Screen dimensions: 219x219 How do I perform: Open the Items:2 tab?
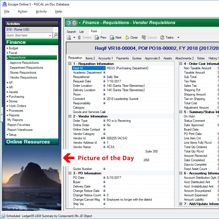(x=90, y=58)
